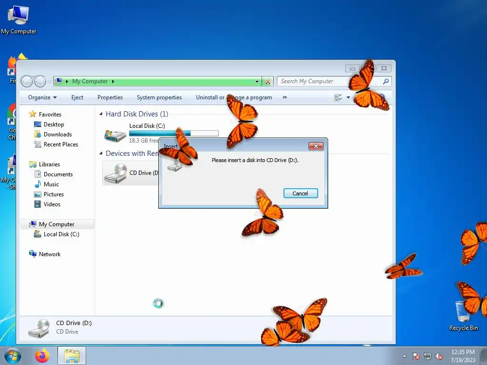The height and width of the screenshot is (365, 487).
Task: Open Downloads in the navigation pane
Action: [x=58, y=134]
